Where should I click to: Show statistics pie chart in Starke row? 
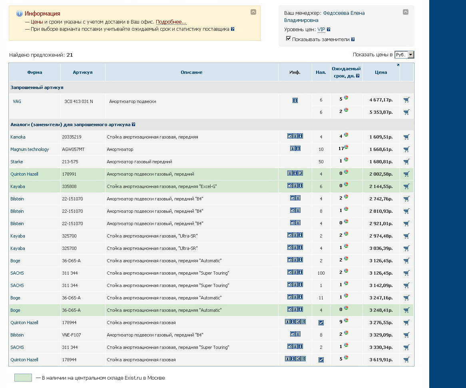346,159
